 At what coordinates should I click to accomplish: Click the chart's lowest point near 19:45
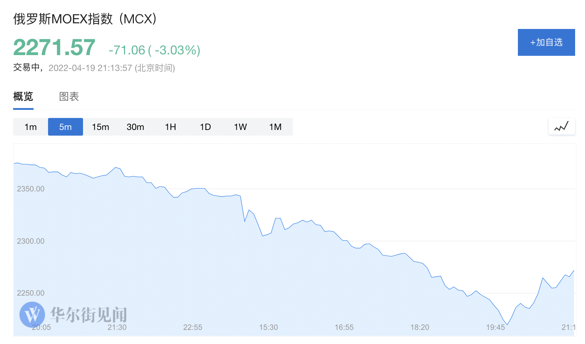[507, 324]
